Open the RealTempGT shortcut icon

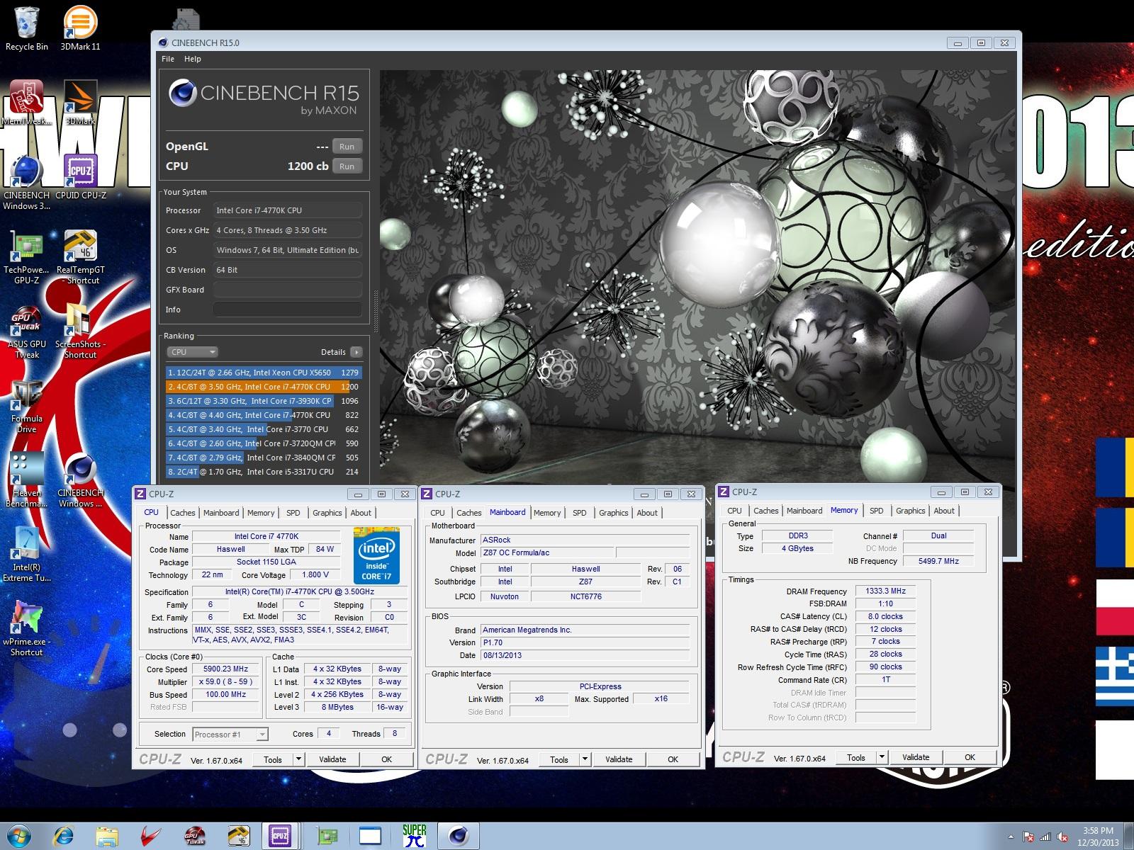coord(80,257)
